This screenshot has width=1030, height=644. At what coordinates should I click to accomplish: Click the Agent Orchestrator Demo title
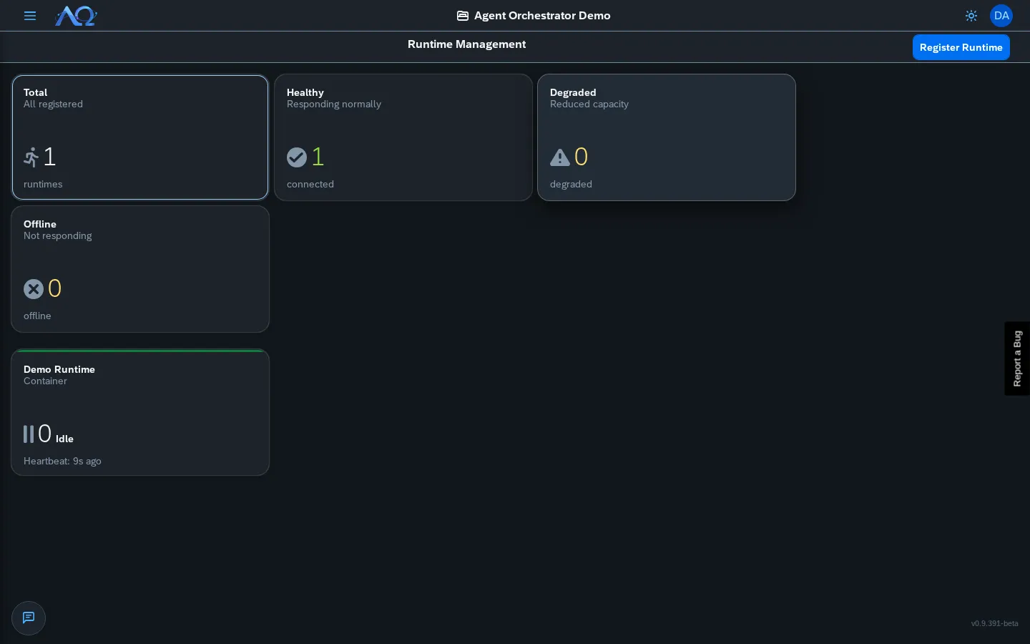coord(542,16)
